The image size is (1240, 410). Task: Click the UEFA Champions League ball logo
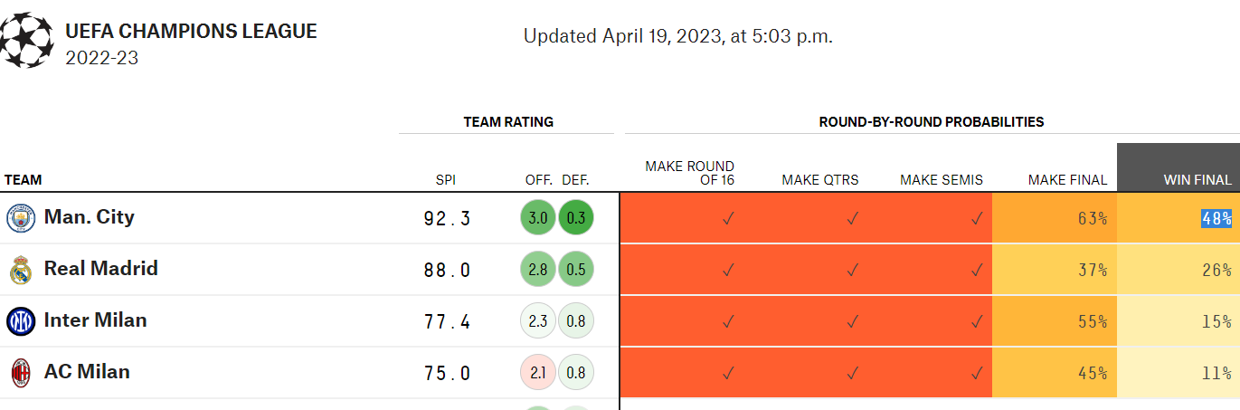coord(26,39)
